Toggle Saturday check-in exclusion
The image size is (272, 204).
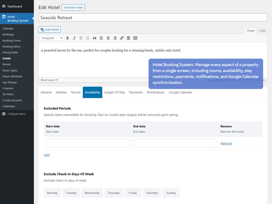click(152, 193)
